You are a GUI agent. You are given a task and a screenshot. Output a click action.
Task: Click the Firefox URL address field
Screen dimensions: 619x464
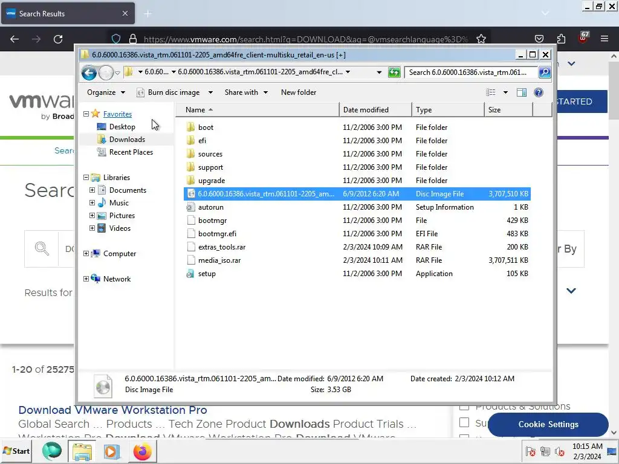(x=306, y=39)
